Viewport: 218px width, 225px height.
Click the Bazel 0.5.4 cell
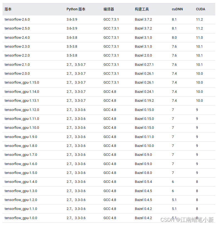tap(143, 182)
